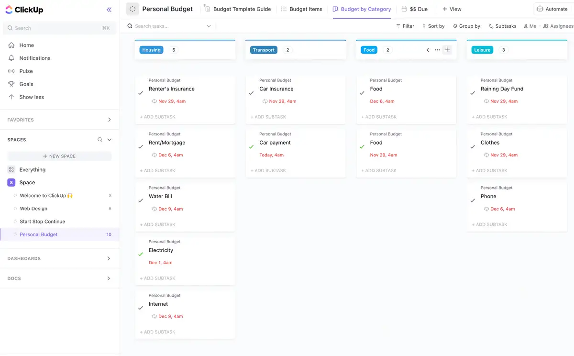Click the Everything grid icon
574x356 pixels.
click(x=11, y=169)
